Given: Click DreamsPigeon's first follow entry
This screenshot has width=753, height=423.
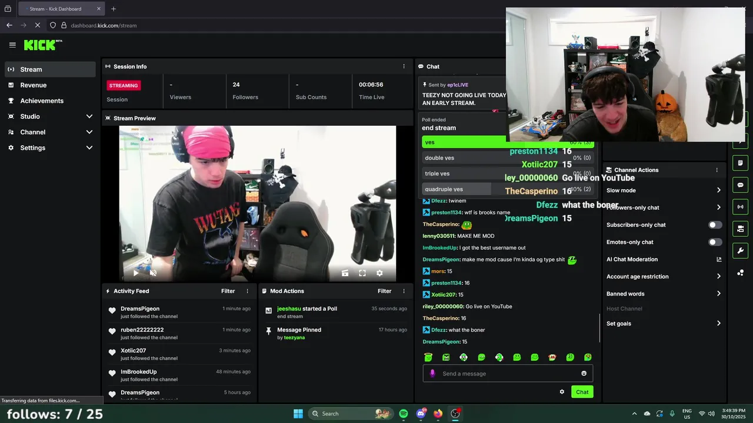Looking at the screenshot, I should point(181,312).
